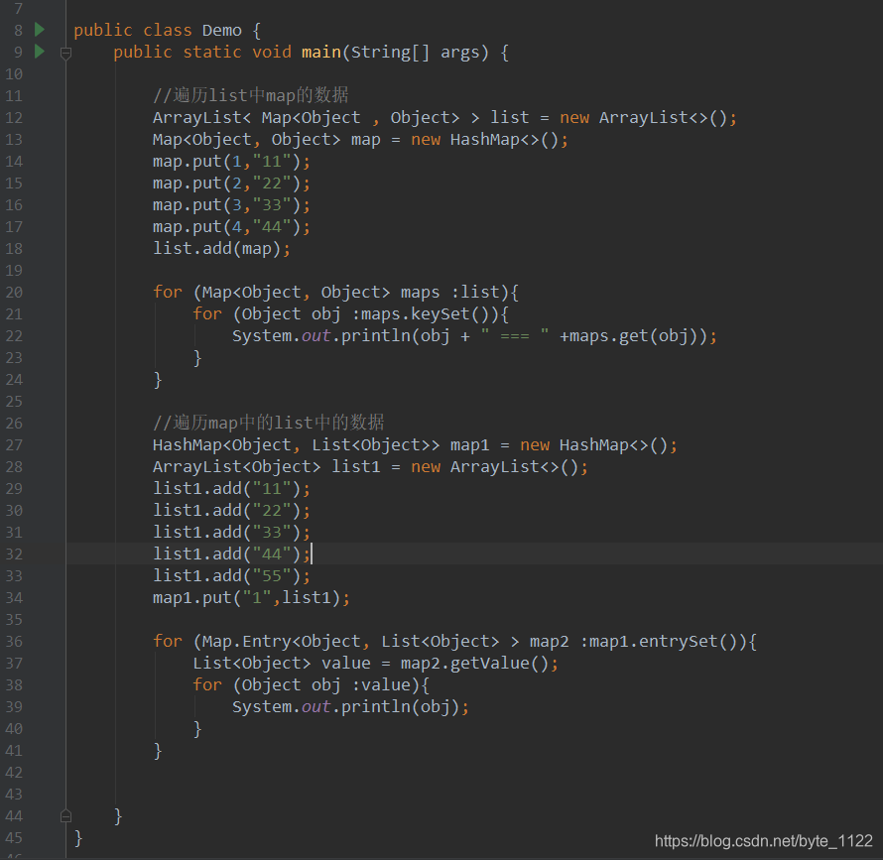Click 'for (Map<Object, Object> maps :list){' line
The image size is (883, 860).
[x=335, y=293]
